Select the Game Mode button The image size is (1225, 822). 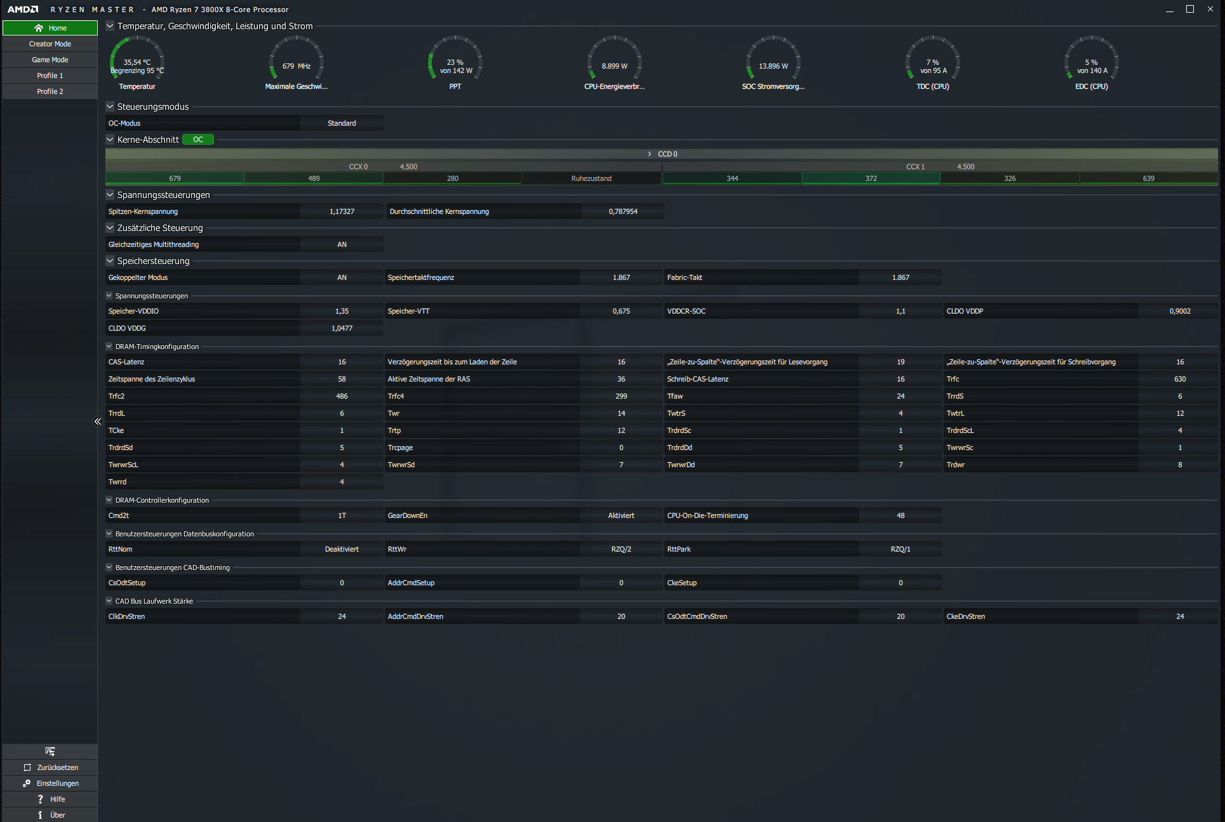[50, 60]
